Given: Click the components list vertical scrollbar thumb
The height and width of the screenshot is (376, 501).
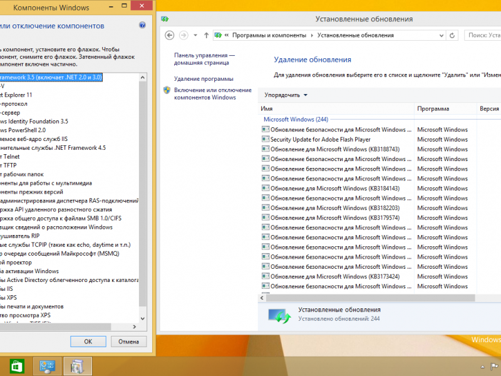Looking at the screenshot, I should [143, 195].
